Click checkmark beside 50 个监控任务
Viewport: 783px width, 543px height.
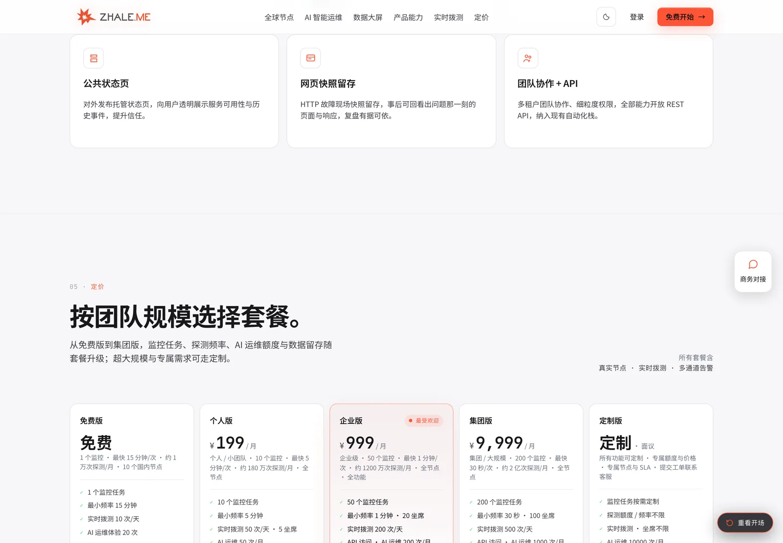[x=341, y=502]
